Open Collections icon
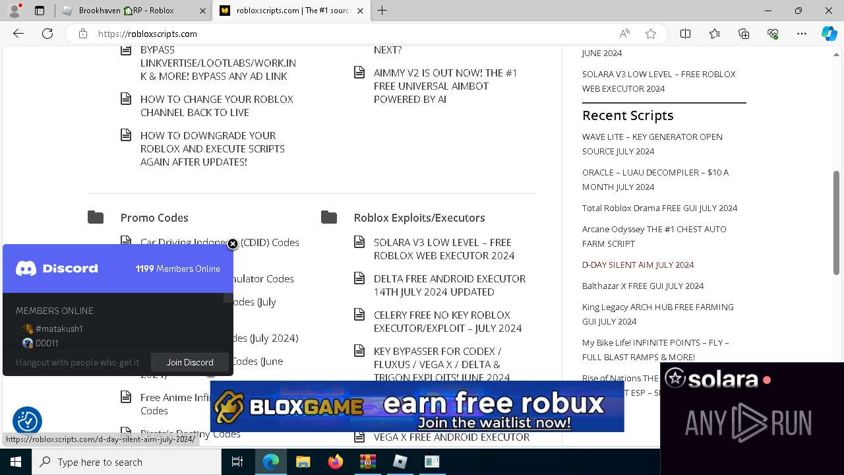844x475 pixels. (744, 34)
